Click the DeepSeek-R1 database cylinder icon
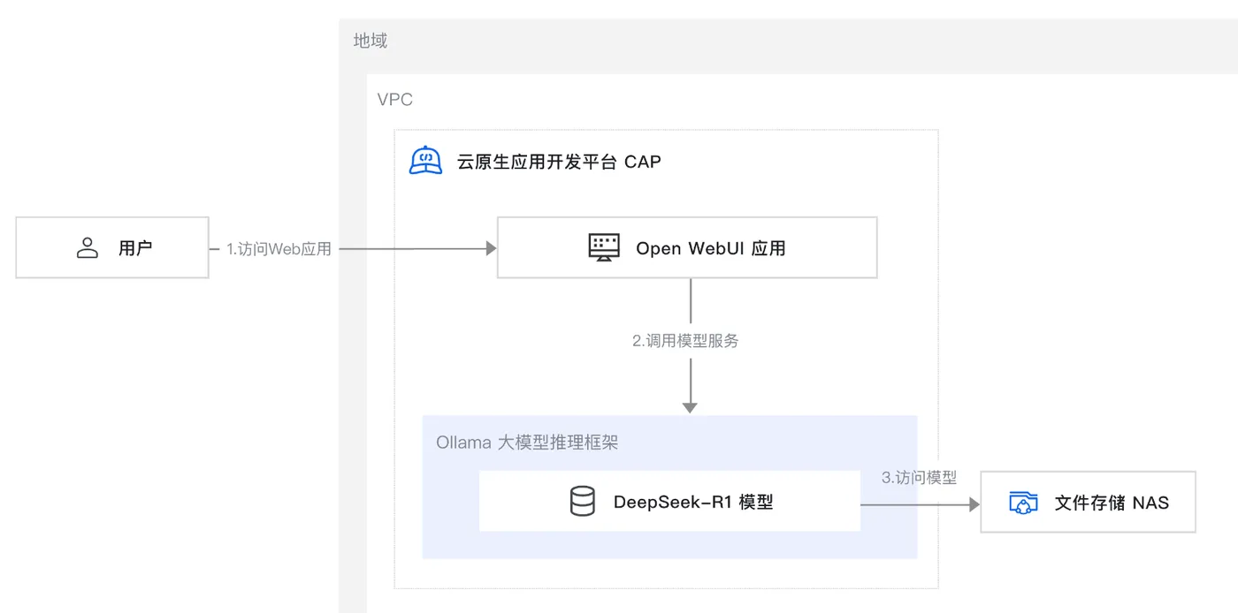The width and height of the screenshot is (1238, 613). point(583,502)
